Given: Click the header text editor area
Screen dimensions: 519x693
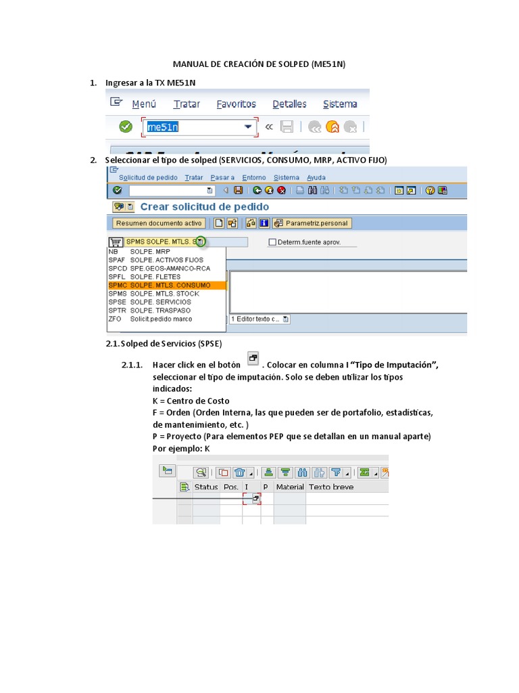Looking at the screenshot, I should (349, 292).
